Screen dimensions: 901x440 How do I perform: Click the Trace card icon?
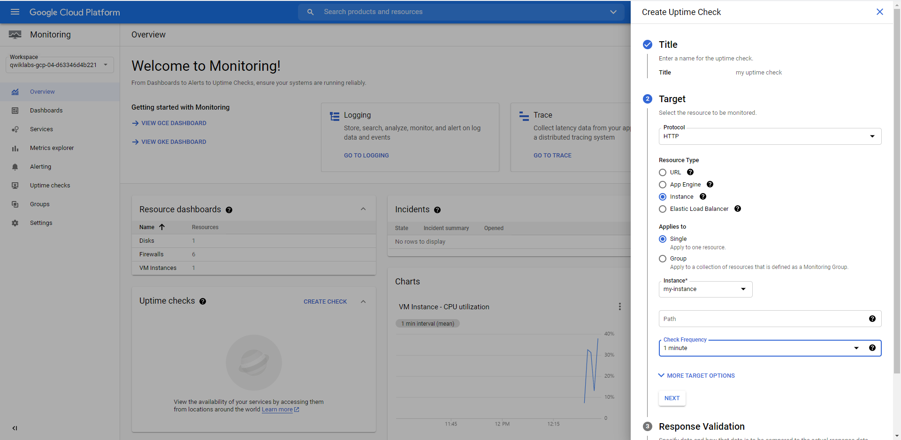point(524,116)
